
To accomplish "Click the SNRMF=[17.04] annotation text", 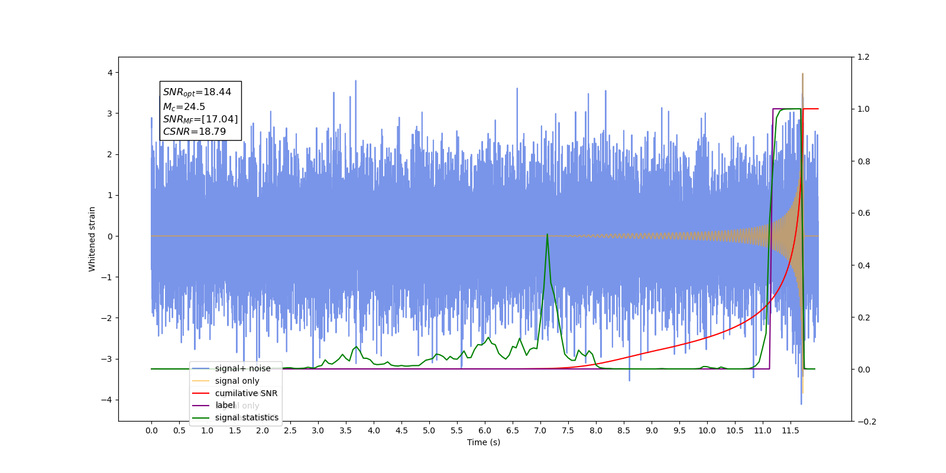I will [200, 119].
